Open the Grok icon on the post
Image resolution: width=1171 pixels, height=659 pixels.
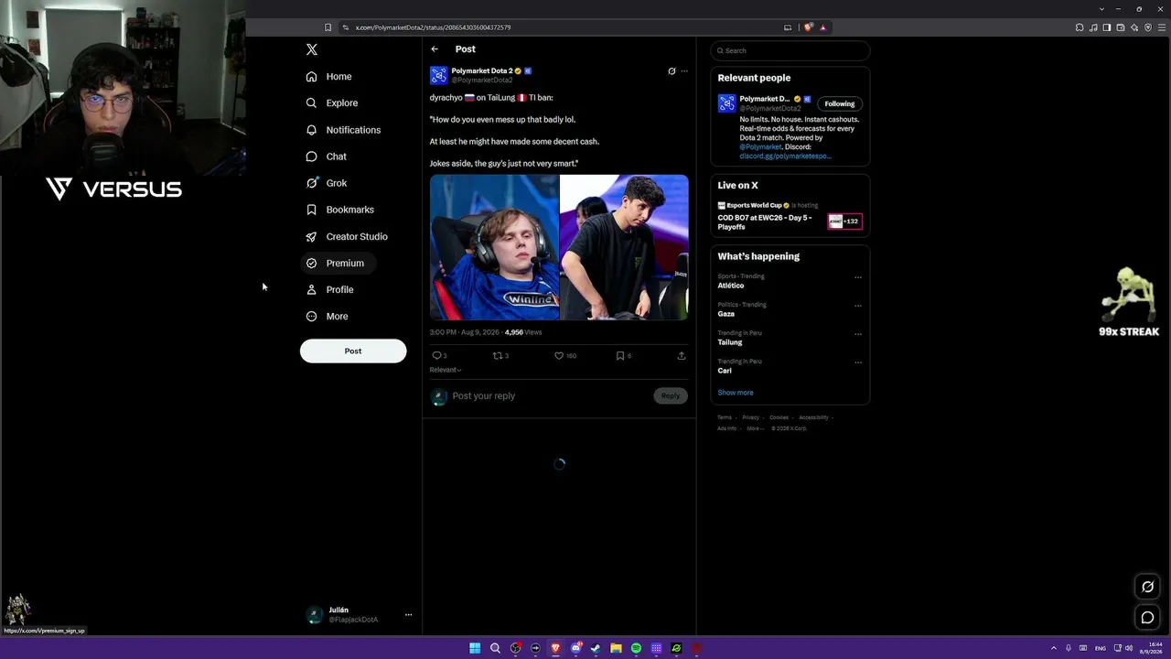[x=671, y=71]
